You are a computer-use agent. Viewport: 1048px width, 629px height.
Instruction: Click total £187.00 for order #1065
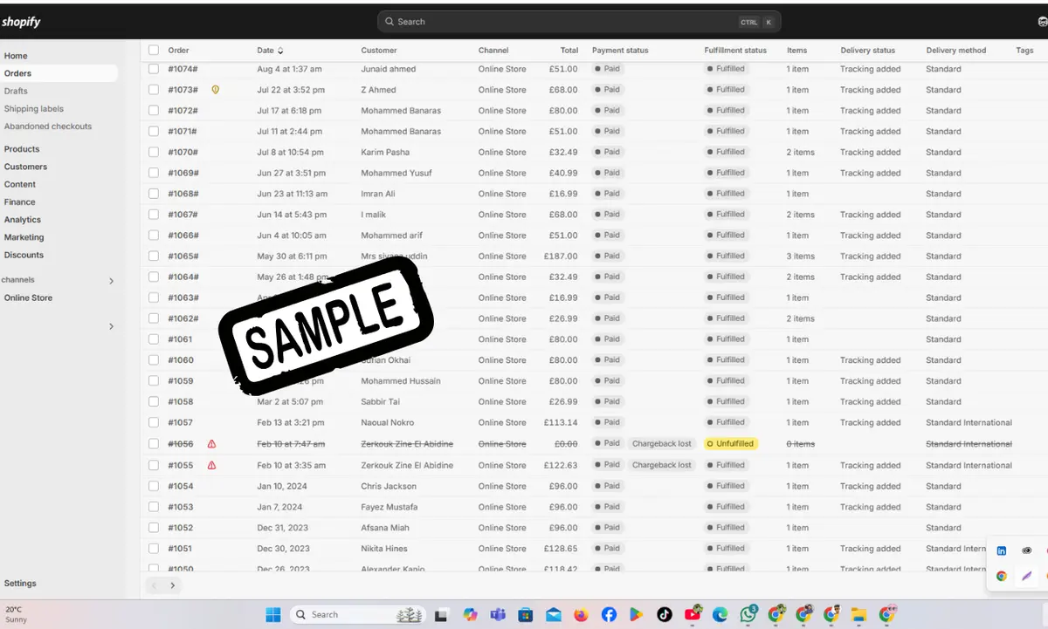(x=561, y=256)
